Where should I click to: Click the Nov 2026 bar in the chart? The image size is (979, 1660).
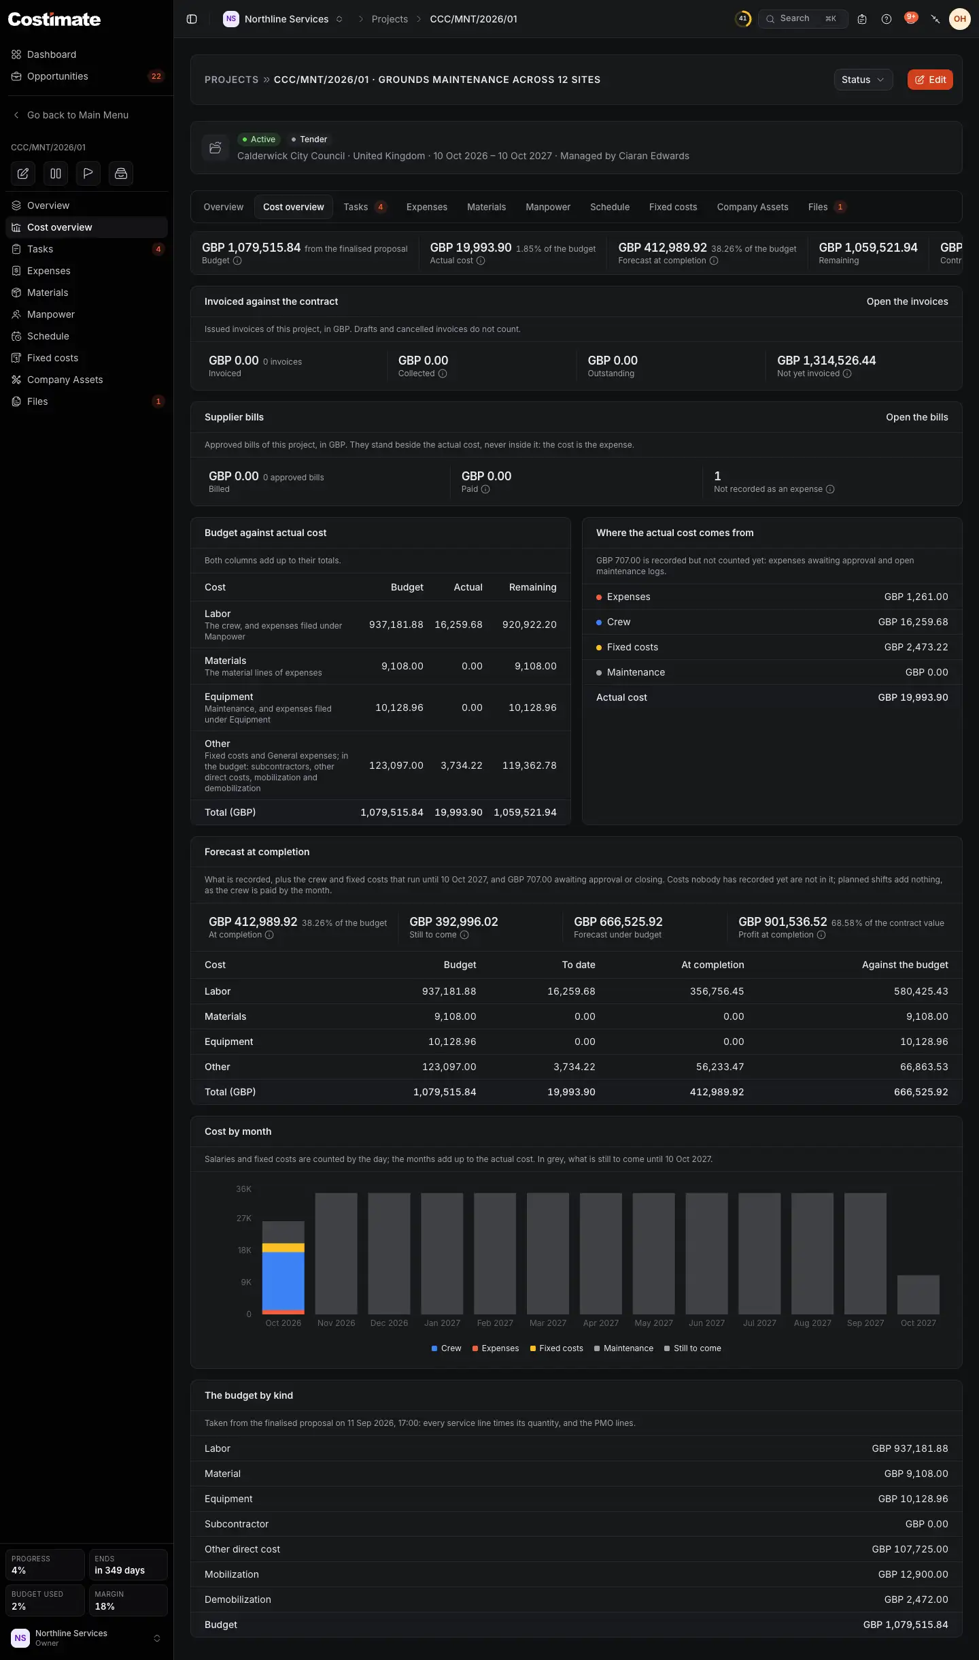(x=337, y=1253)
